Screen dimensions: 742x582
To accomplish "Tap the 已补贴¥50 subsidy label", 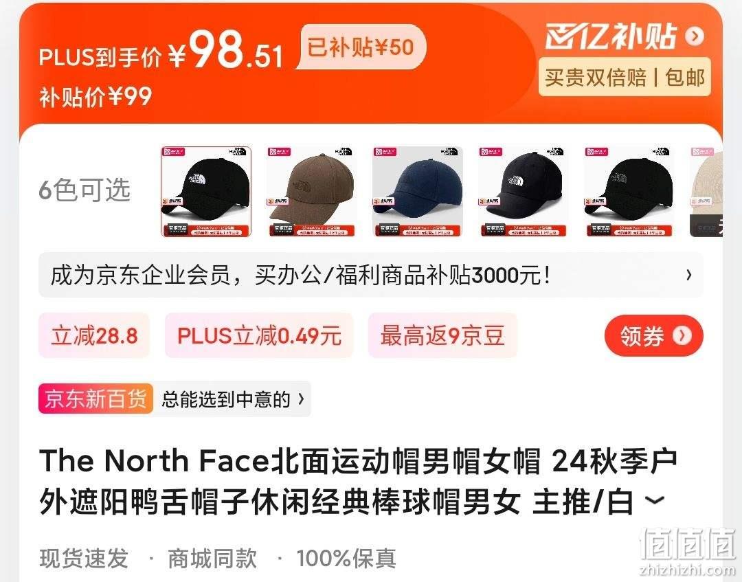I will coord(361,47).
